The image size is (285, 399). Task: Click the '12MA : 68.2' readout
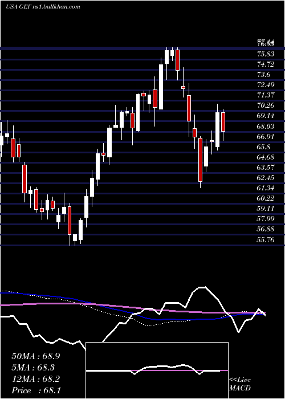(36, 379)
